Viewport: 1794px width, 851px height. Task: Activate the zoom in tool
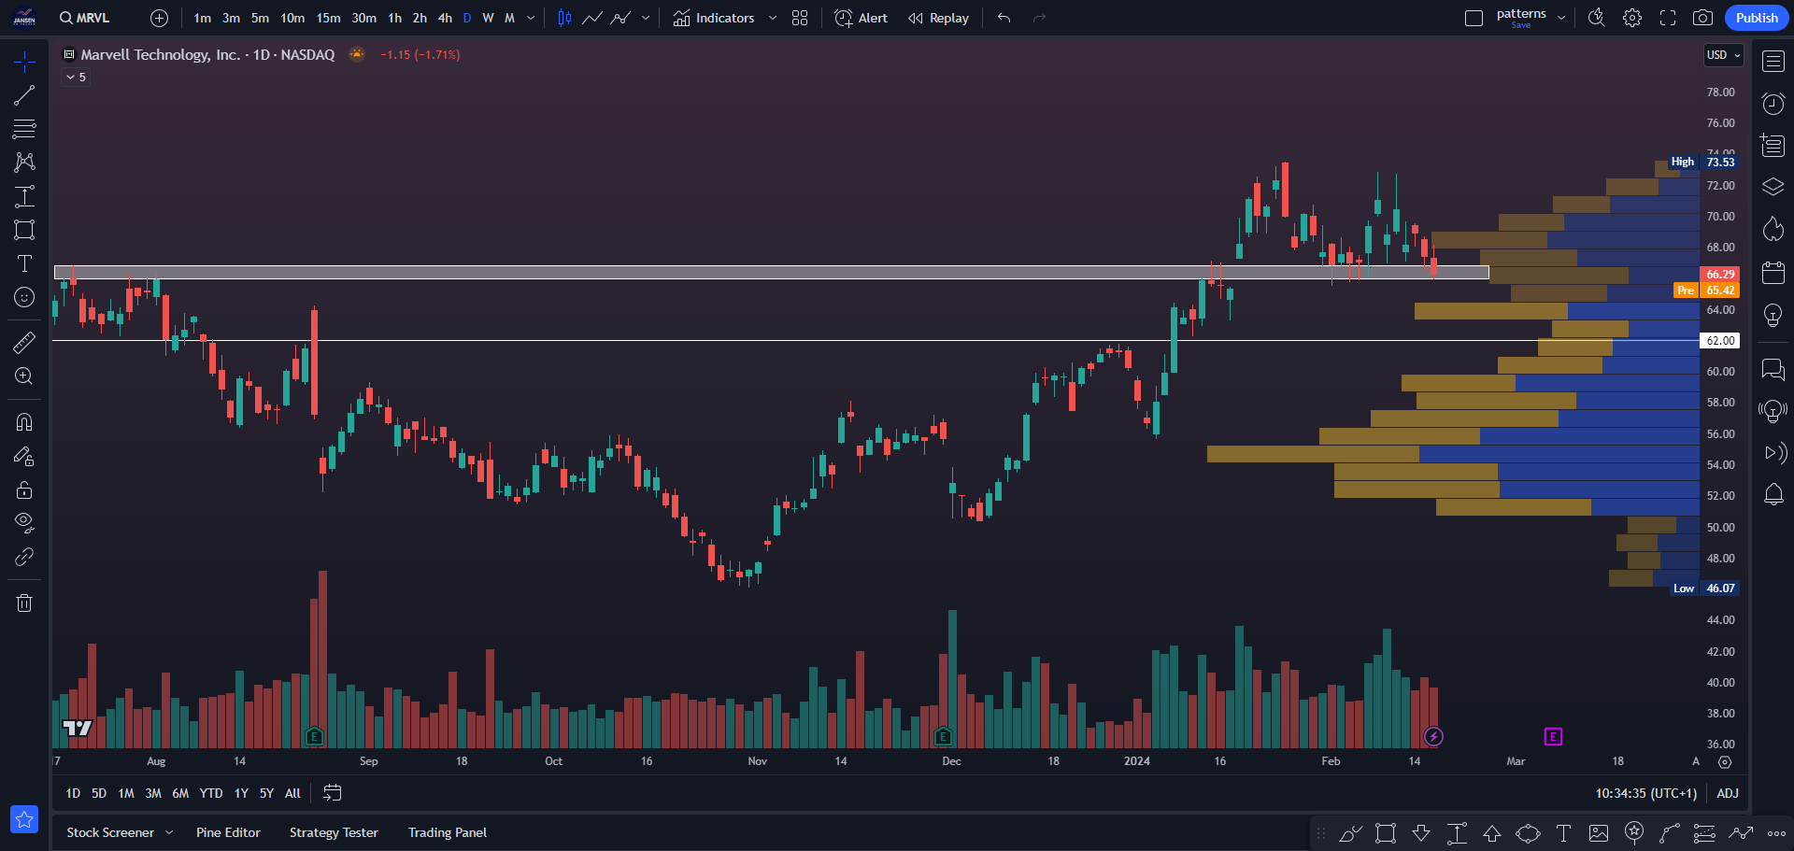pyautogui.click(x=24, y=376)
